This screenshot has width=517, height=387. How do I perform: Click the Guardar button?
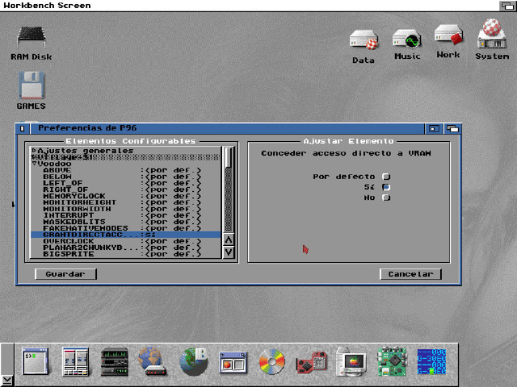coord(65,274)
